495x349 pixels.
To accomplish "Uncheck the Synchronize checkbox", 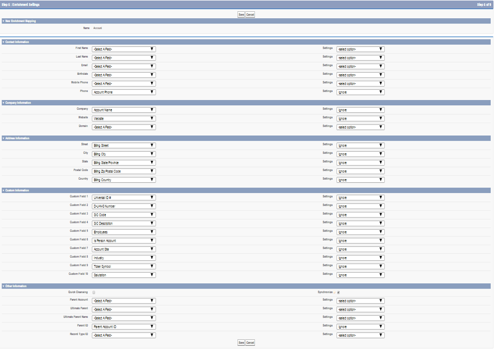I will 338,292.
